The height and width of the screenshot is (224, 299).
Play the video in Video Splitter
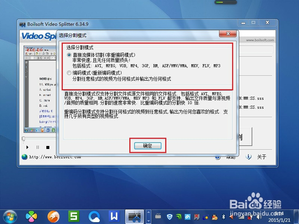click(27, 147)
